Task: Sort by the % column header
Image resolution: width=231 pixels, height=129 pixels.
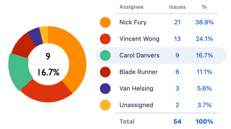Action: click(x=204, y=7)
